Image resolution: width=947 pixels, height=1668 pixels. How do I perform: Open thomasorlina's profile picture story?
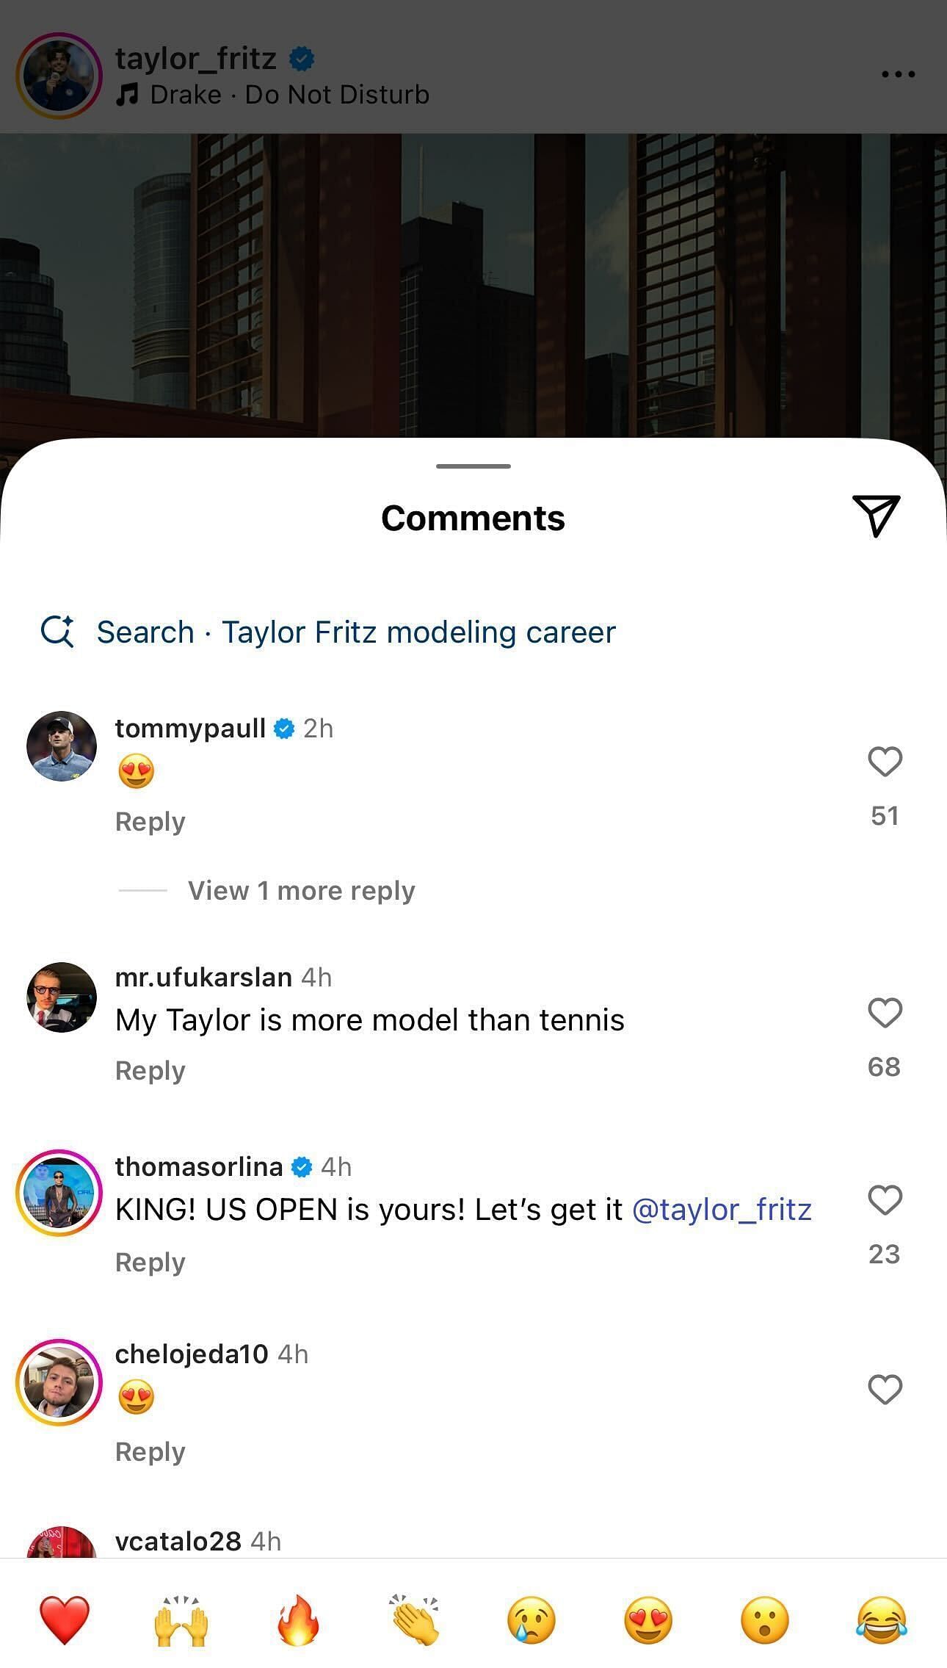coord(59,1193)
